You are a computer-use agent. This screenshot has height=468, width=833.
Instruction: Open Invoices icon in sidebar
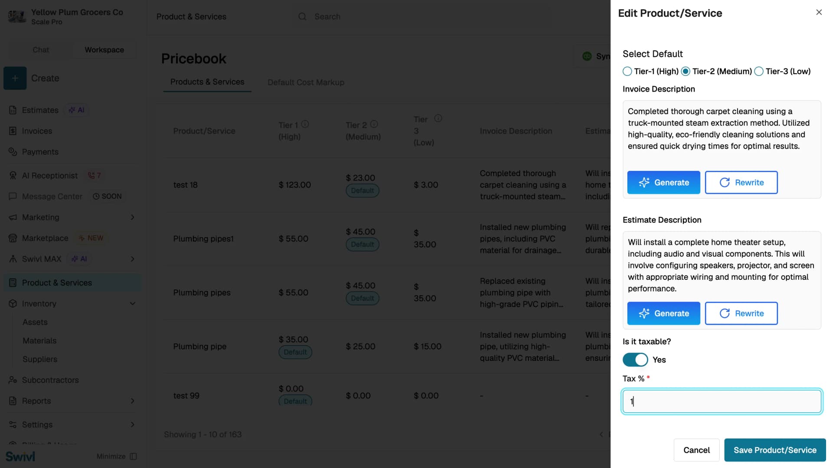pos(13,131)
